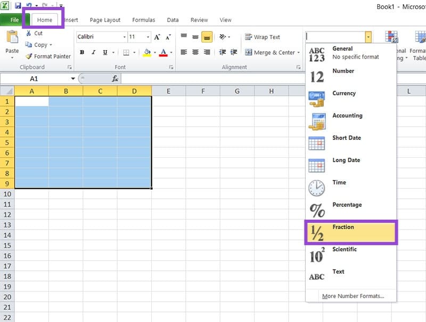Viewport: 426px width, 322px height.
Task: Toggle Bold formatting
Action: (x=82, y=52)
